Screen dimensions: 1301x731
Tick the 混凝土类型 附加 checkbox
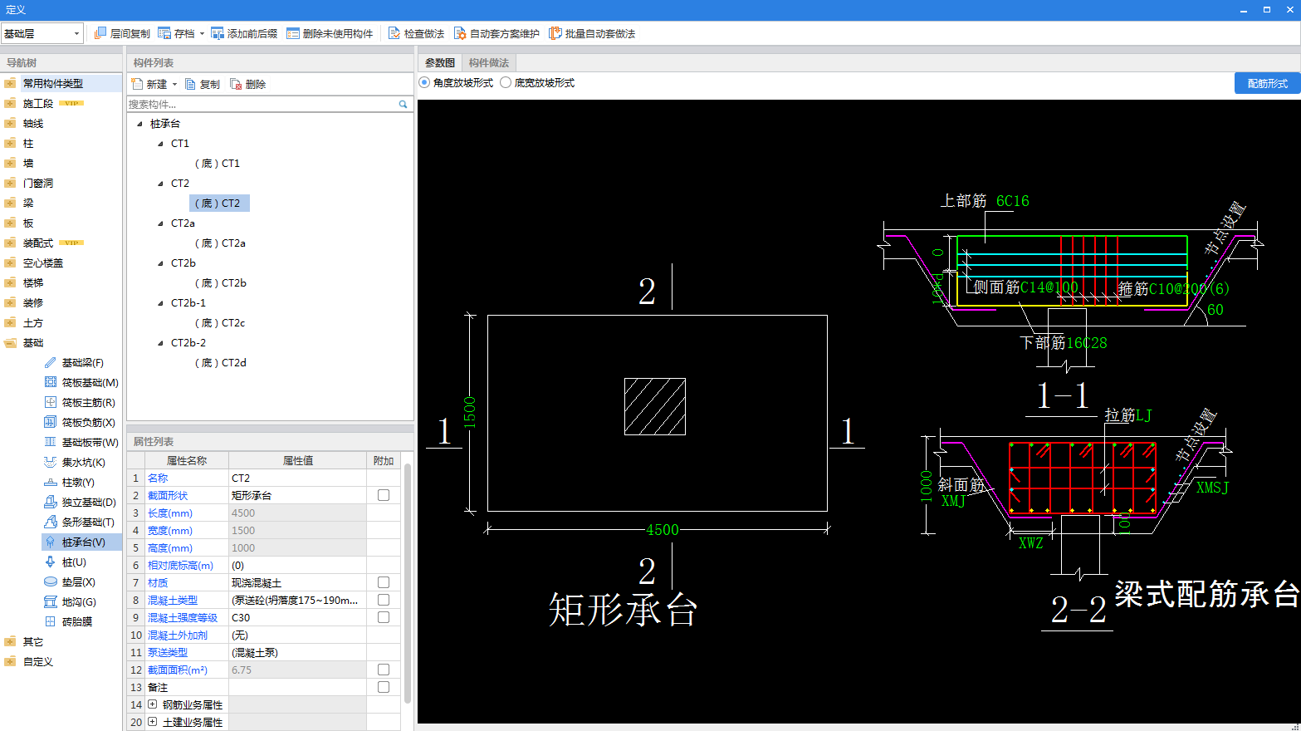384,600
